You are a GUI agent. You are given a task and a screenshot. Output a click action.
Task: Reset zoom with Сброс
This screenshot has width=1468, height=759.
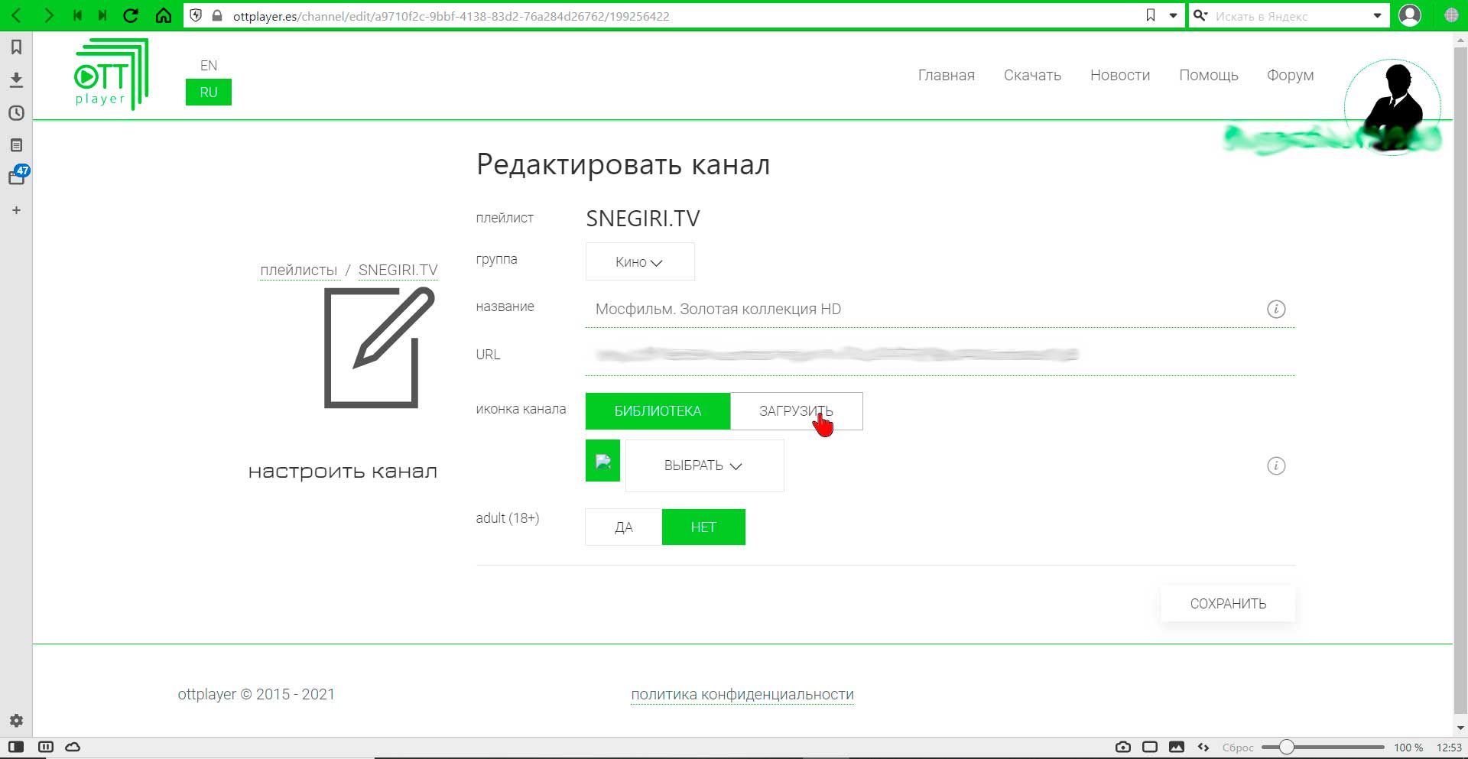tap(1238, 748)
